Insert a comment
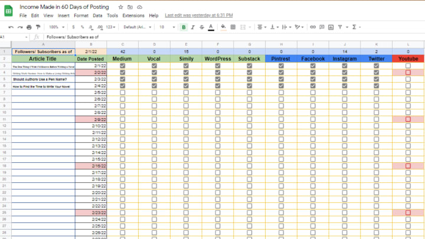The height and width of the screenshot is (239, 425). point(322,27)
